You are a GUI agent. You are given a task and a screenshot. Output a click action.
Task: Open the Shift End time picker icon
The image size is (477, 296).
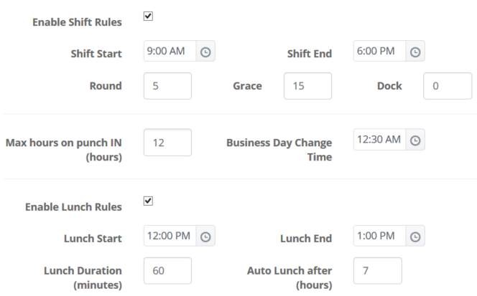415,52
